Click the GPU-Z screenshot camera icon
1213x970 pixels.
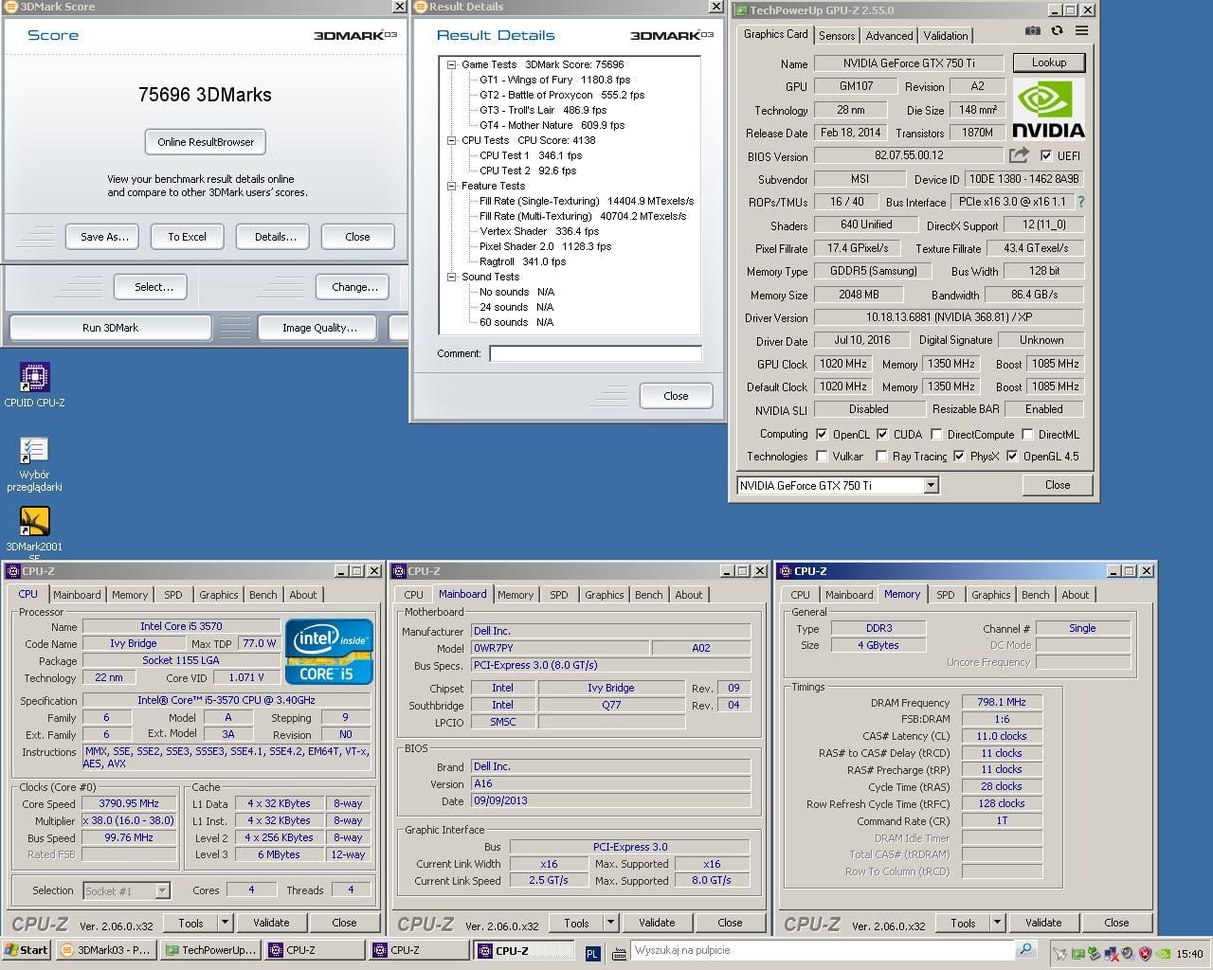pos(1032,31)
